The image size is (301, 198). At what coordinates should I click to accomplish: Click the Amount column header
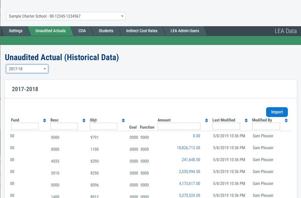coord(164,120)
